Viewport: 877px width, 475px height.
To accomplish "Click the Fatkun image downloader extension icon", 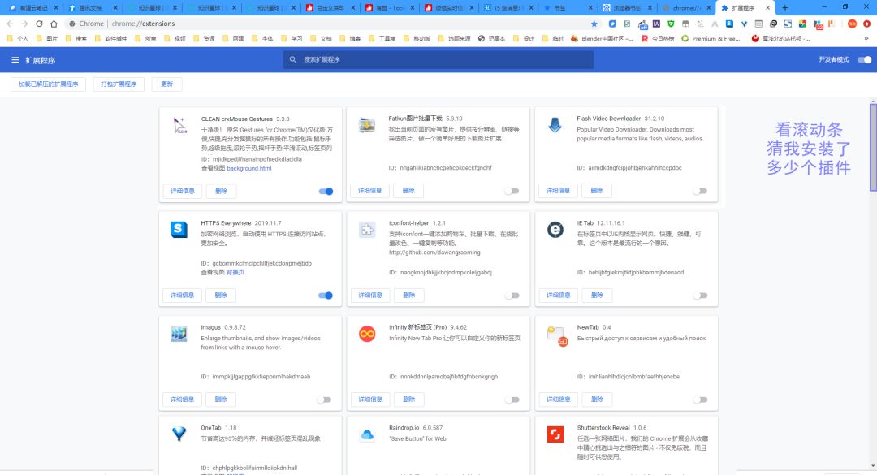I will click(367, 125).
